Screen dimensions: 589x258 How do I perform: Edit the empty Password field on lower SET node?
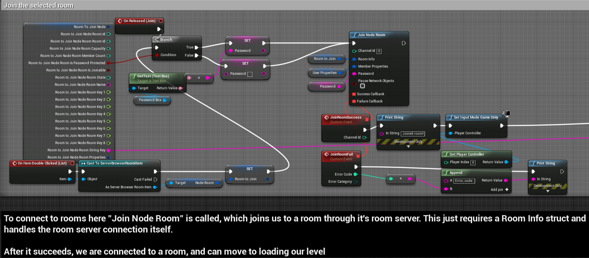[x=250, y=74]
